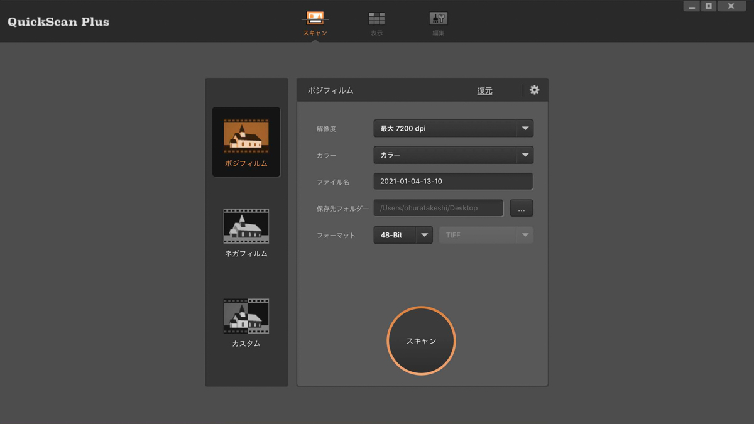Click the 保存先フォルダー path field
The width and height of the screenshot is (754, 424).
[438, 208]
